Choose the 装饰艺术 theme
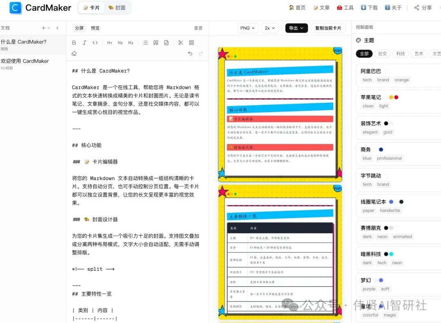This screenshot has height=323, width=441. click(399, 128)
